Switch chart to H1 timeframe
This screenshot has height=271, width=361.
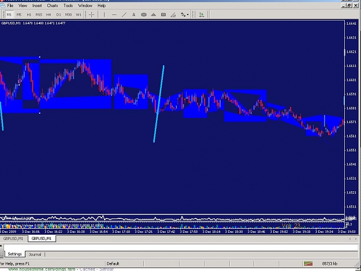tap(29, 15)
